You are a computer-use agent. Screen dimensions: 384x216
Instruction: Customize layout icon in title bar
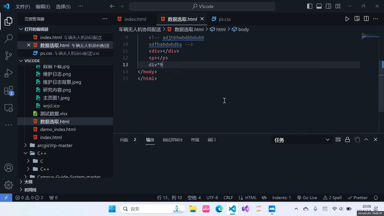pyautogui.click(x=338, y=6)
